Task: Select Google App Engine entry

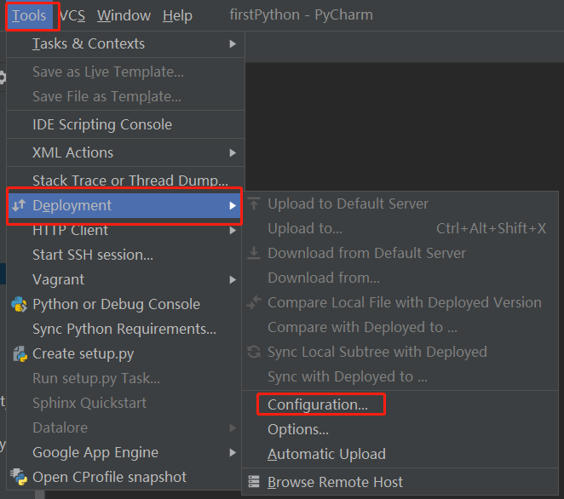Action: [124, 453]
